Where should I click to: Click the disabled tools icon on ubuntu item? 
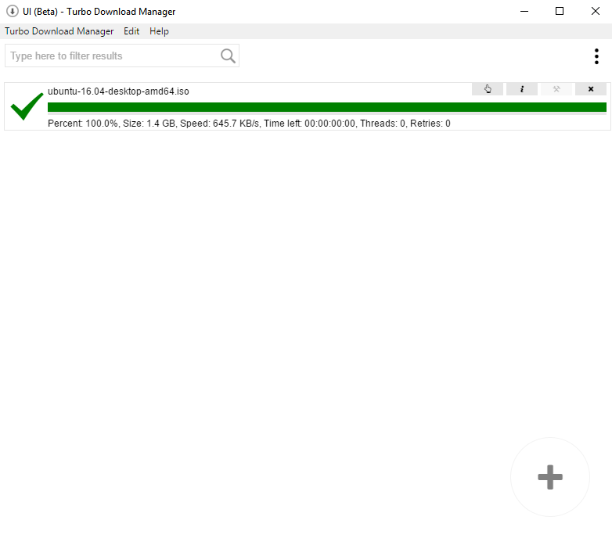tap(556, 89)
